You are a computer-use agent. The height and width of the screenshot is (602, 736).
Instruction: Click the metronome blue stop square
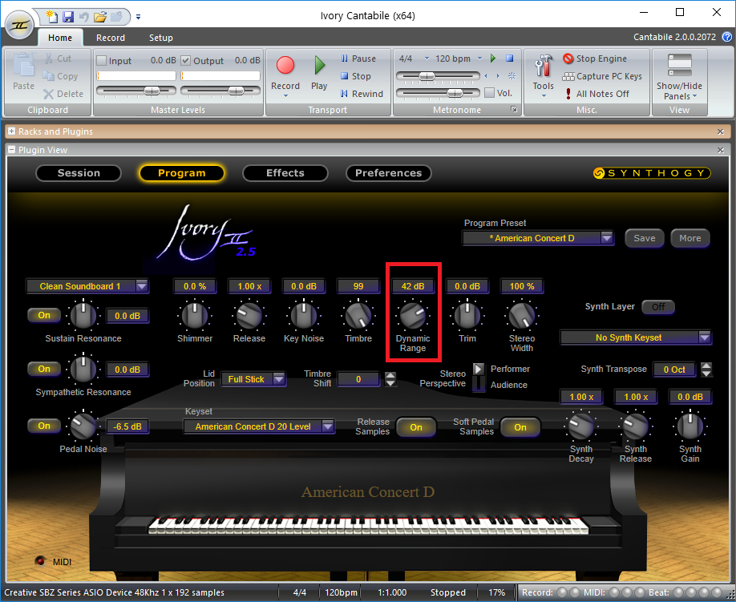point(509,59)
